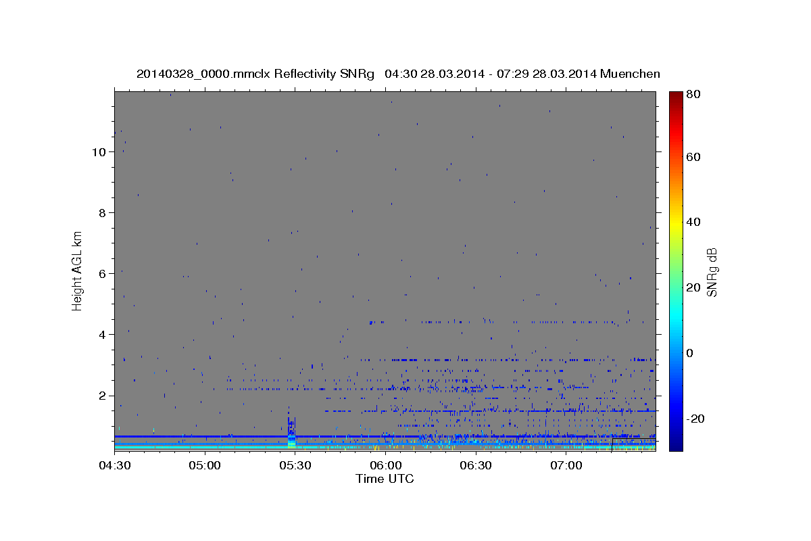Click the 06:30 time tick label
Screen dimensions: 811x541
[475, 465]
